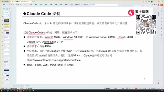Collapse slide panel with chevron arrow
This screenshot has width=164, height=92.
9,8
